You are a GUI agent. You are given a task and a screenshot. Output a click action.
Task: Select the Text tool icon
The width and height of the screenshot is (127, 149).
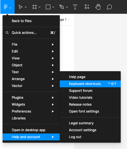click(75, 7)
